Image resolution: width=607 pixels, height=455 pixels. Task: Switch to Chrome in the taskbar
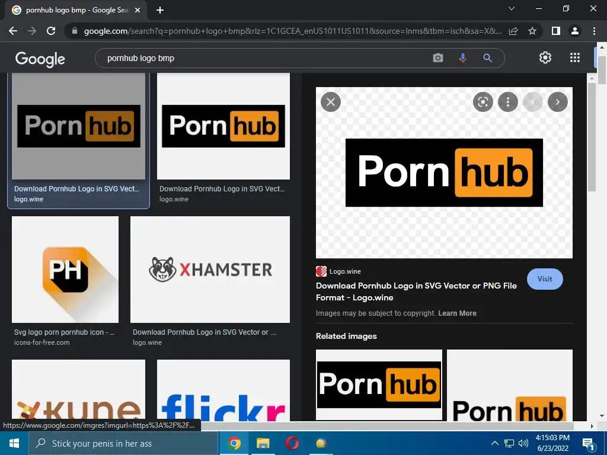tap(234, 443)
